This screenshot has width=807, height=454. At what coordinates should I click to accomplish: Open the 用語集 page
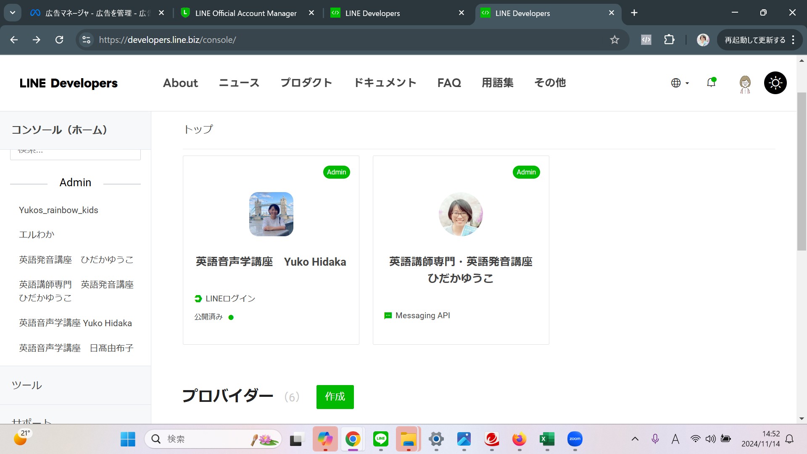click(x=497, y=83)
